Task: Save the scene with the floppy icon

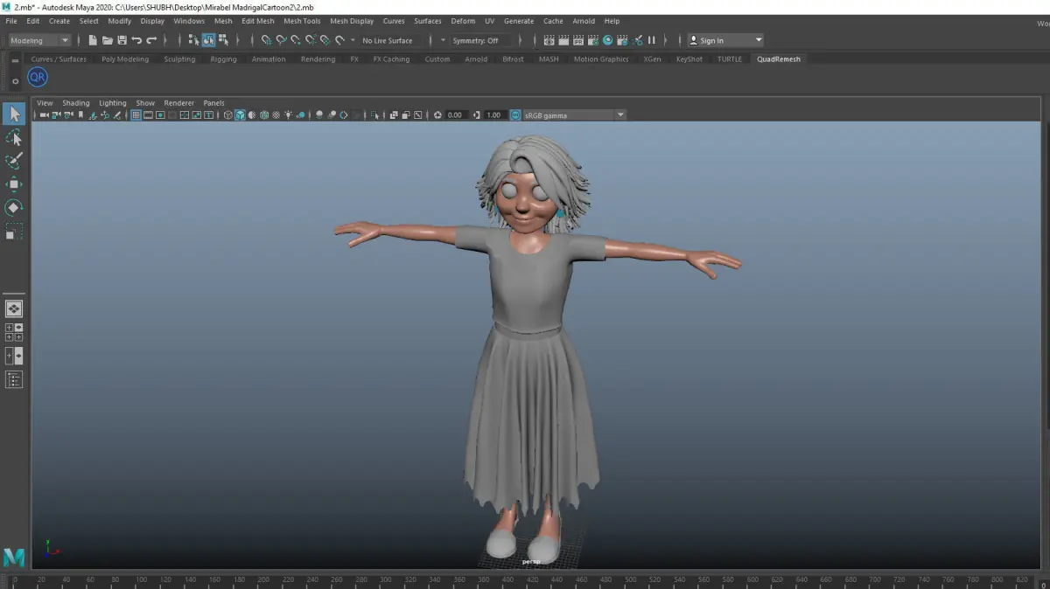Action: point(122,40)
